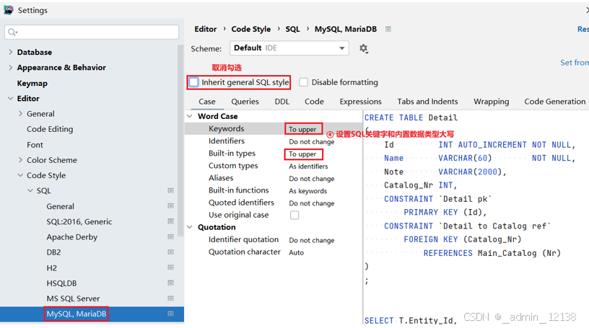Open Identifier quotation value dropdown
Screen dimensions: 589x328
(x=311, y=240)
